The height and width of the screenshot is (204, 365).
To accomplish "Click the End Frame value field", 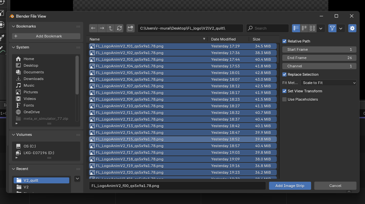I will click(319, 58).
